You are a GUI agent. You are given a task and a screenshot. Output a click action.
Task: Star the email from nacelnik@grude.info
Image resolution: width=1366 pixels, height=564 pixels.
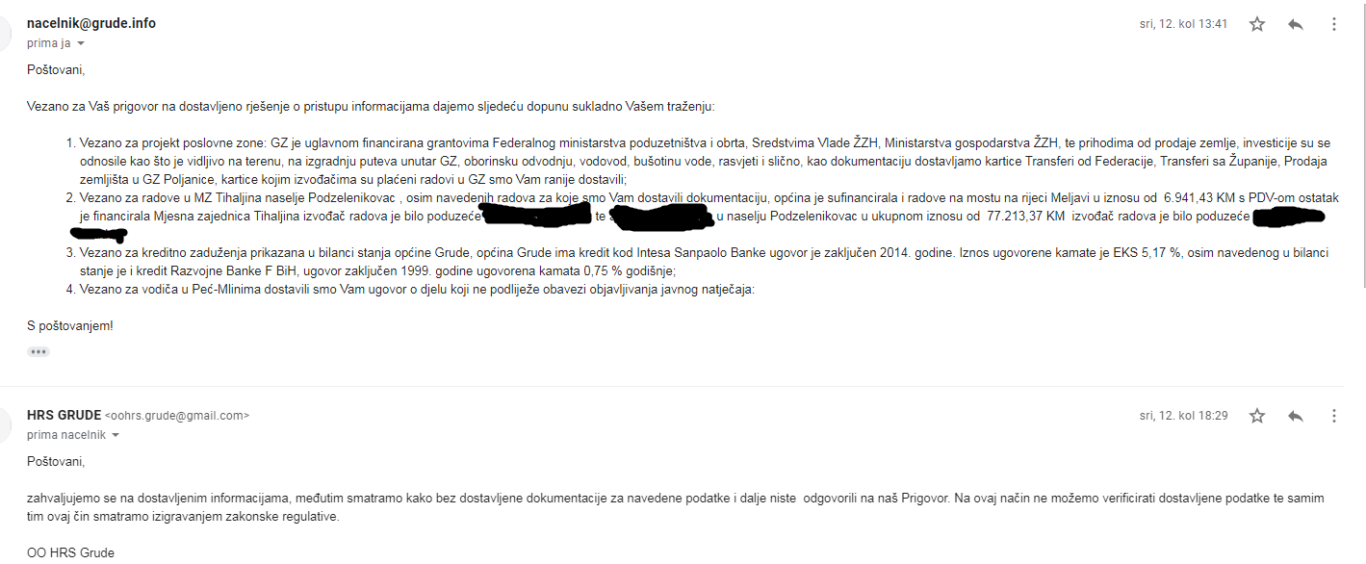click(x=1256, y=24)
